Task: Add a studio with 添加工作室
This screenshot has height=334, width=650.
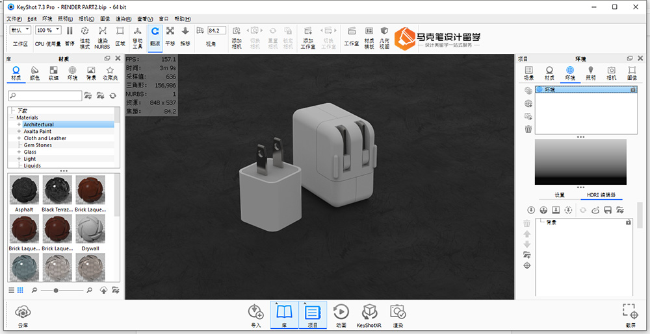Action: [x=308, y=36]
